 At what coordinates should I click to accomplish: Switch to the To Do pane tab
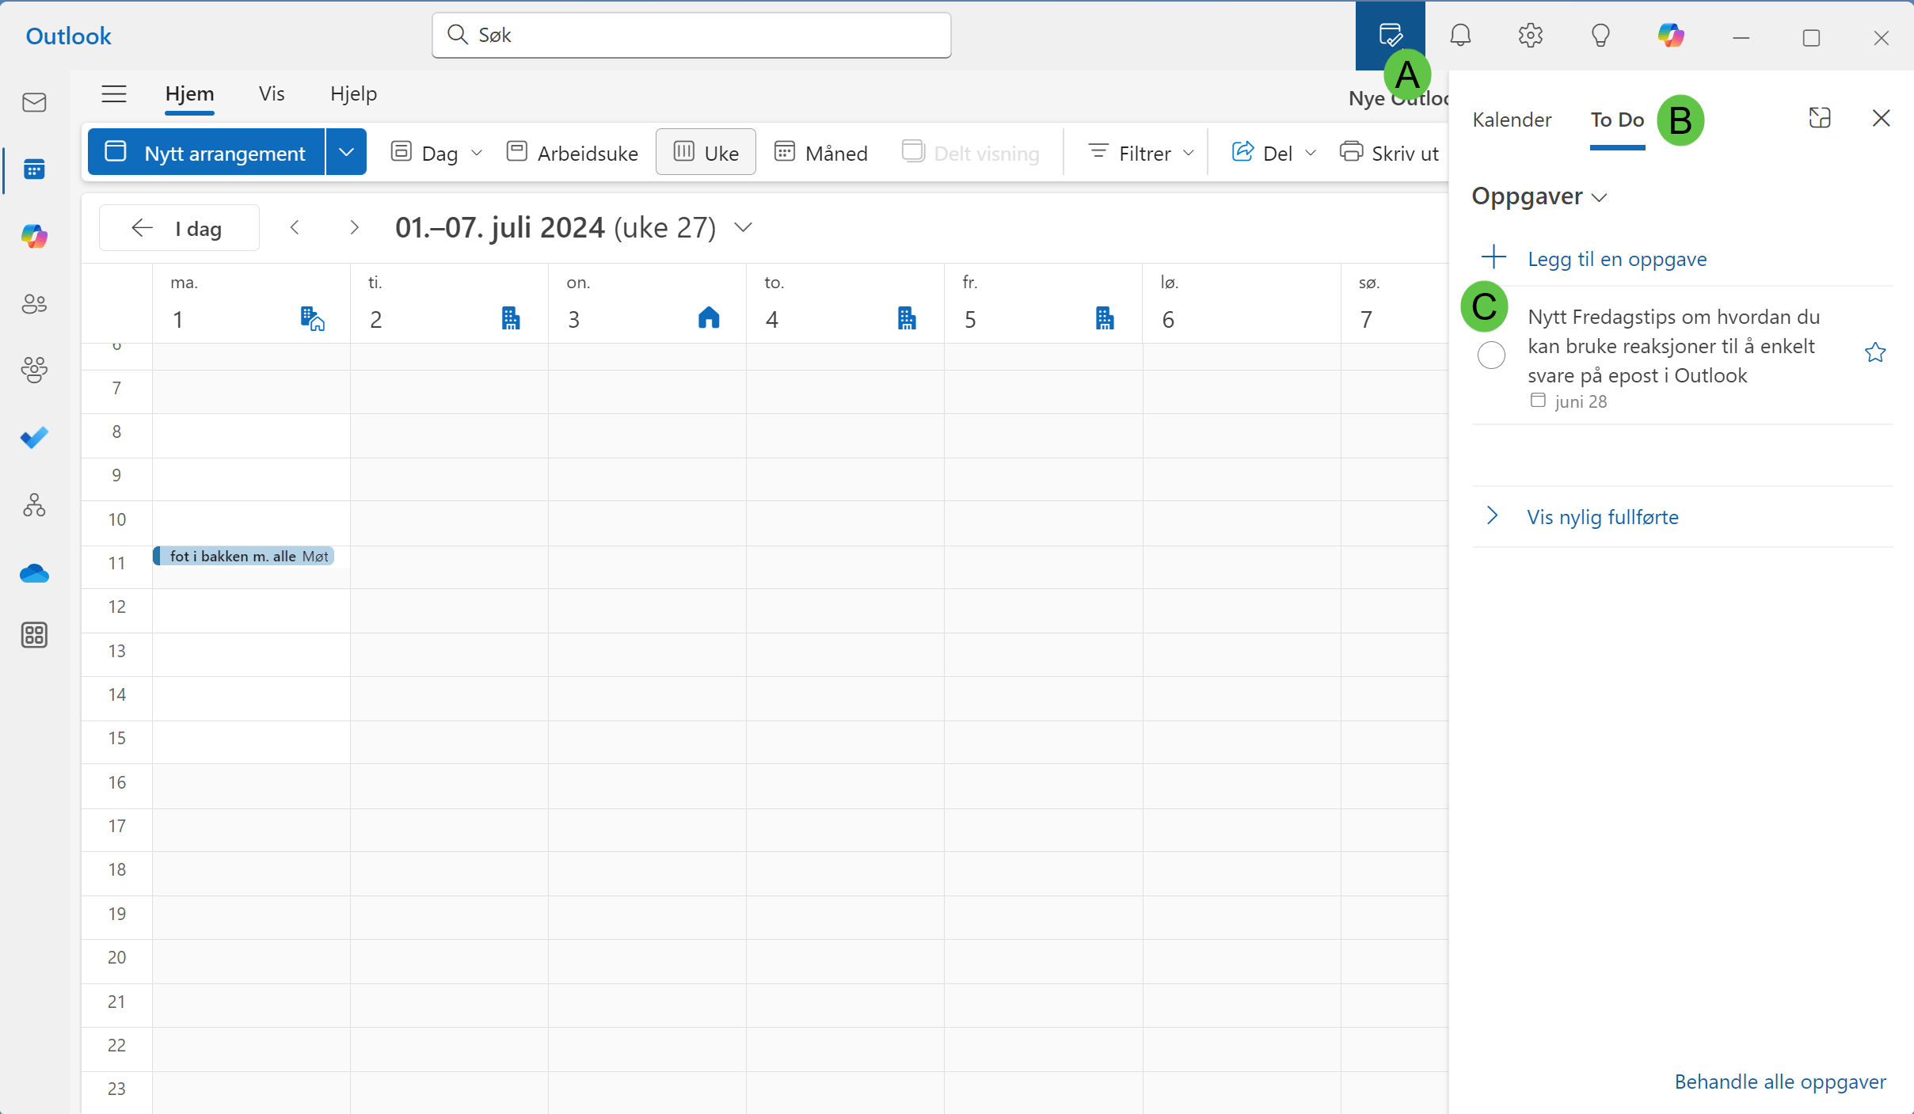(1617, 120)
